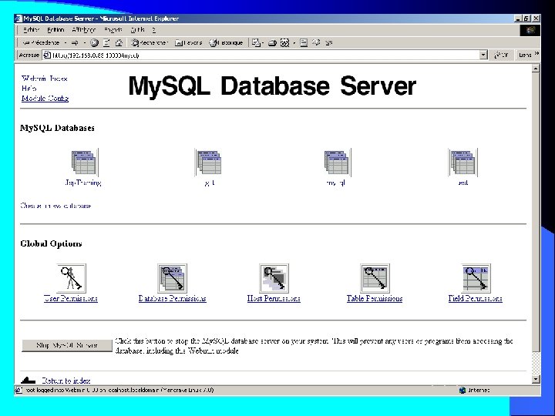Expand the address bar dropdown arrow
This screenshot has height=416, width=555.
[x=483, y=55]
